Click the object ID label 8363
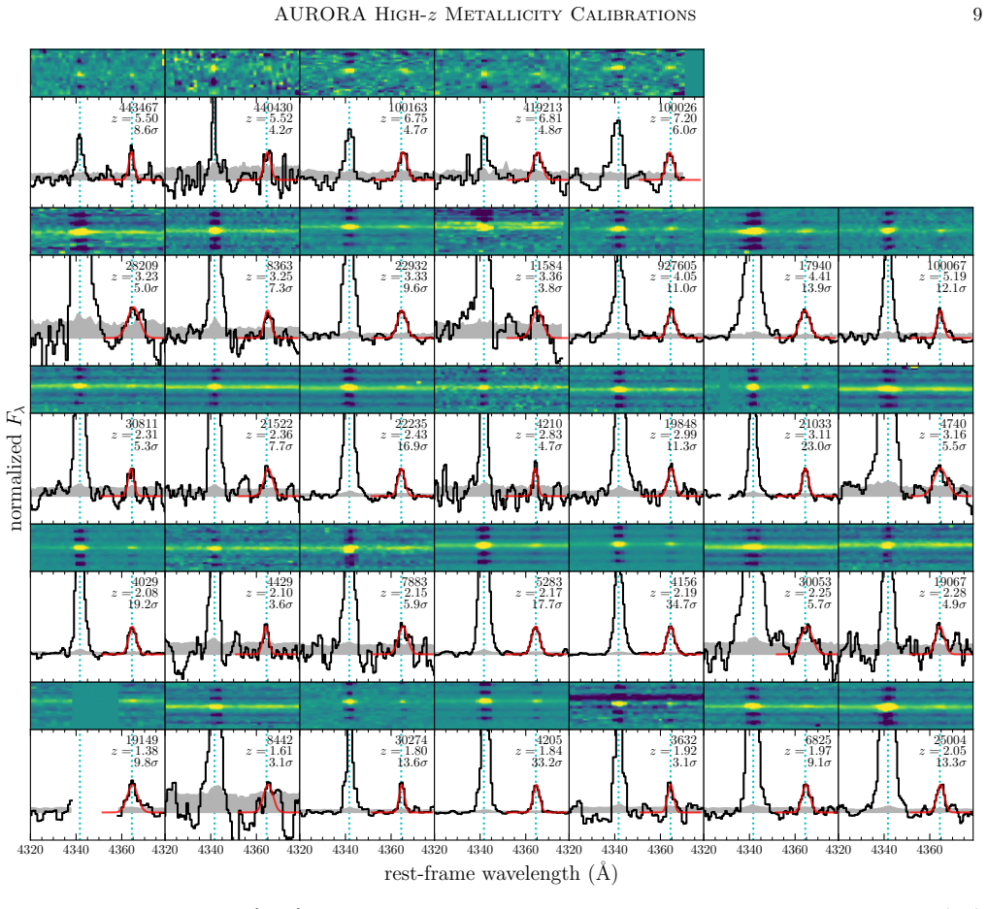This screenshot has width=988, height=909. point(280,266)
